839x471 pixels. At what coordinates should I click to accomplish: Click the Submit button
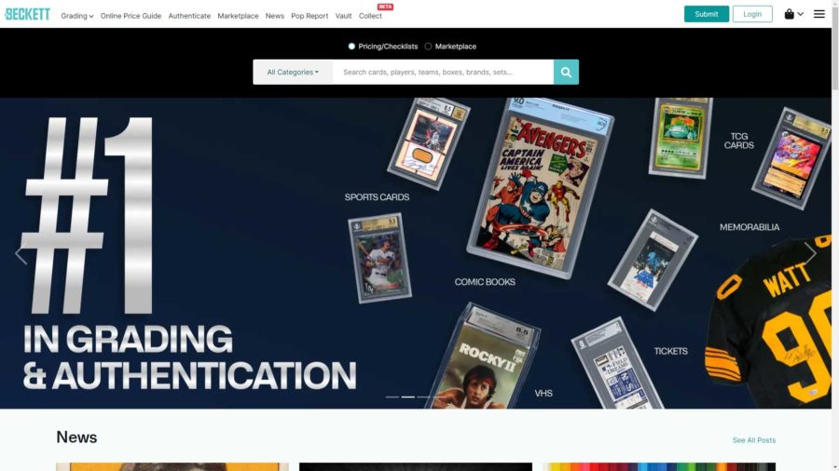pyautogui.click(x=707, y=14)
